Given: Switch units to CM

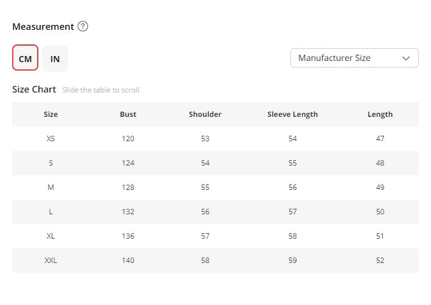Looking at the screenshot, I should click(26, 58).
